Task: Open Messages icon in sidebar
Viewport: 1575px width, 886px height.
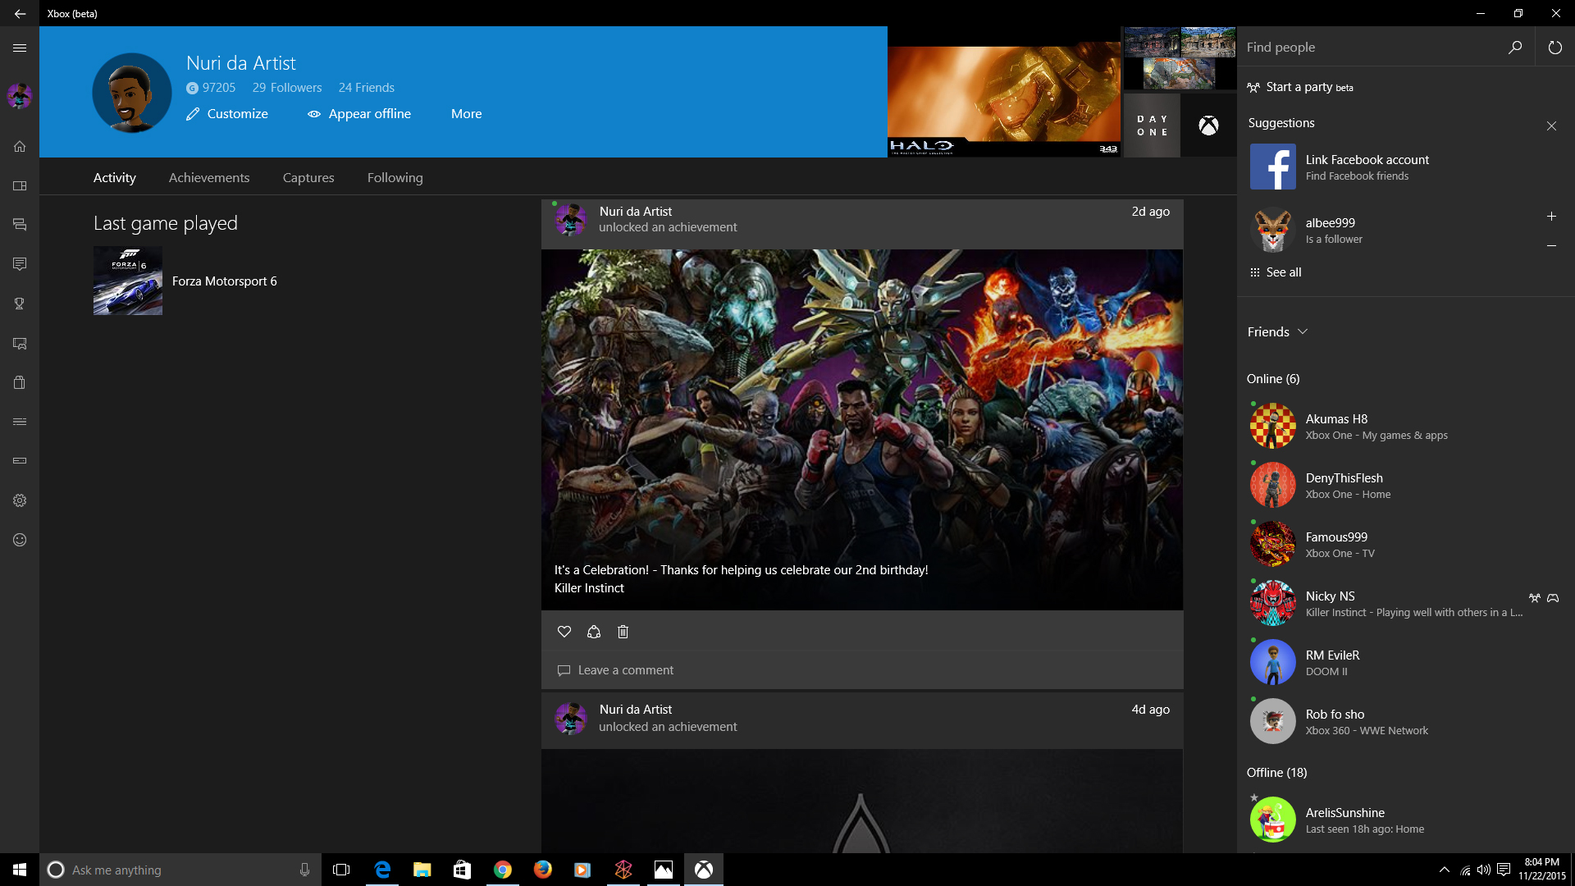Action: 20,264
